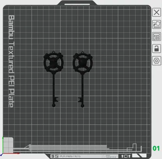Click the arrows and square icon on bottom strip

coord(126,156)
